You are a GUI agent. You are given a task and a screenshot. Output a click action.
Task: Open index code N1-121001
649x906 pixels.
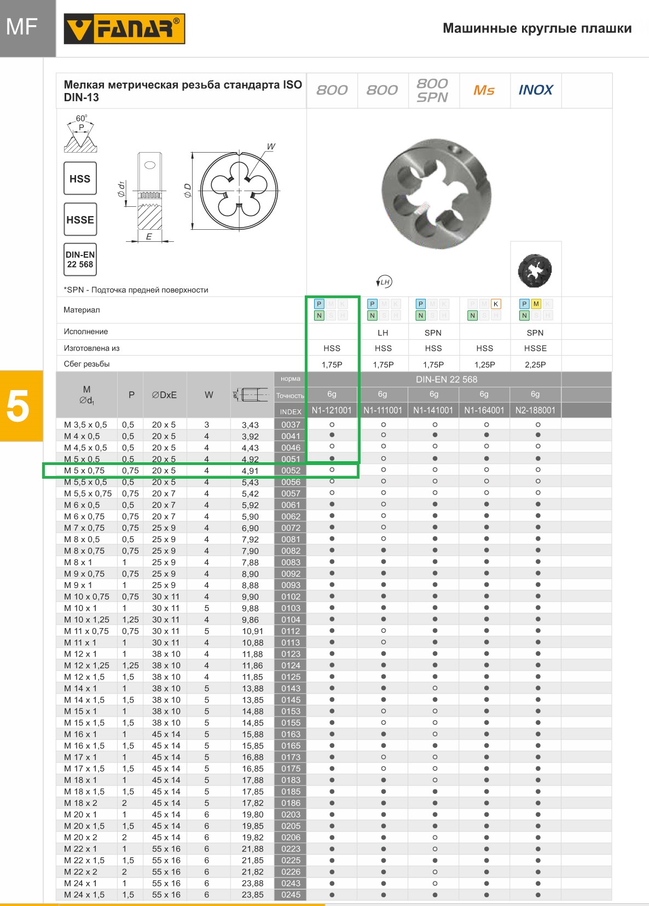[x=332, y=410]
